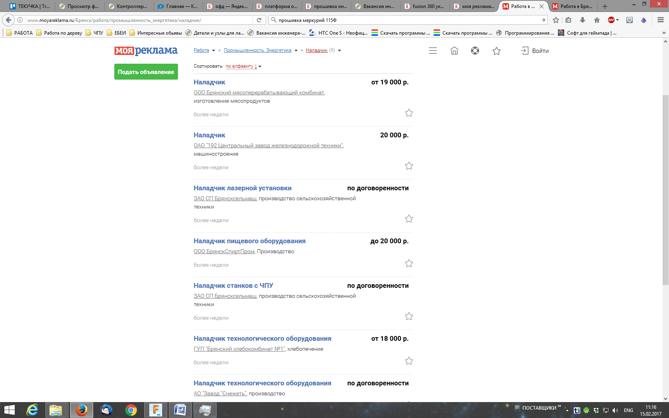Open the РАБОТА bookmarks folder

click(20, 33)
